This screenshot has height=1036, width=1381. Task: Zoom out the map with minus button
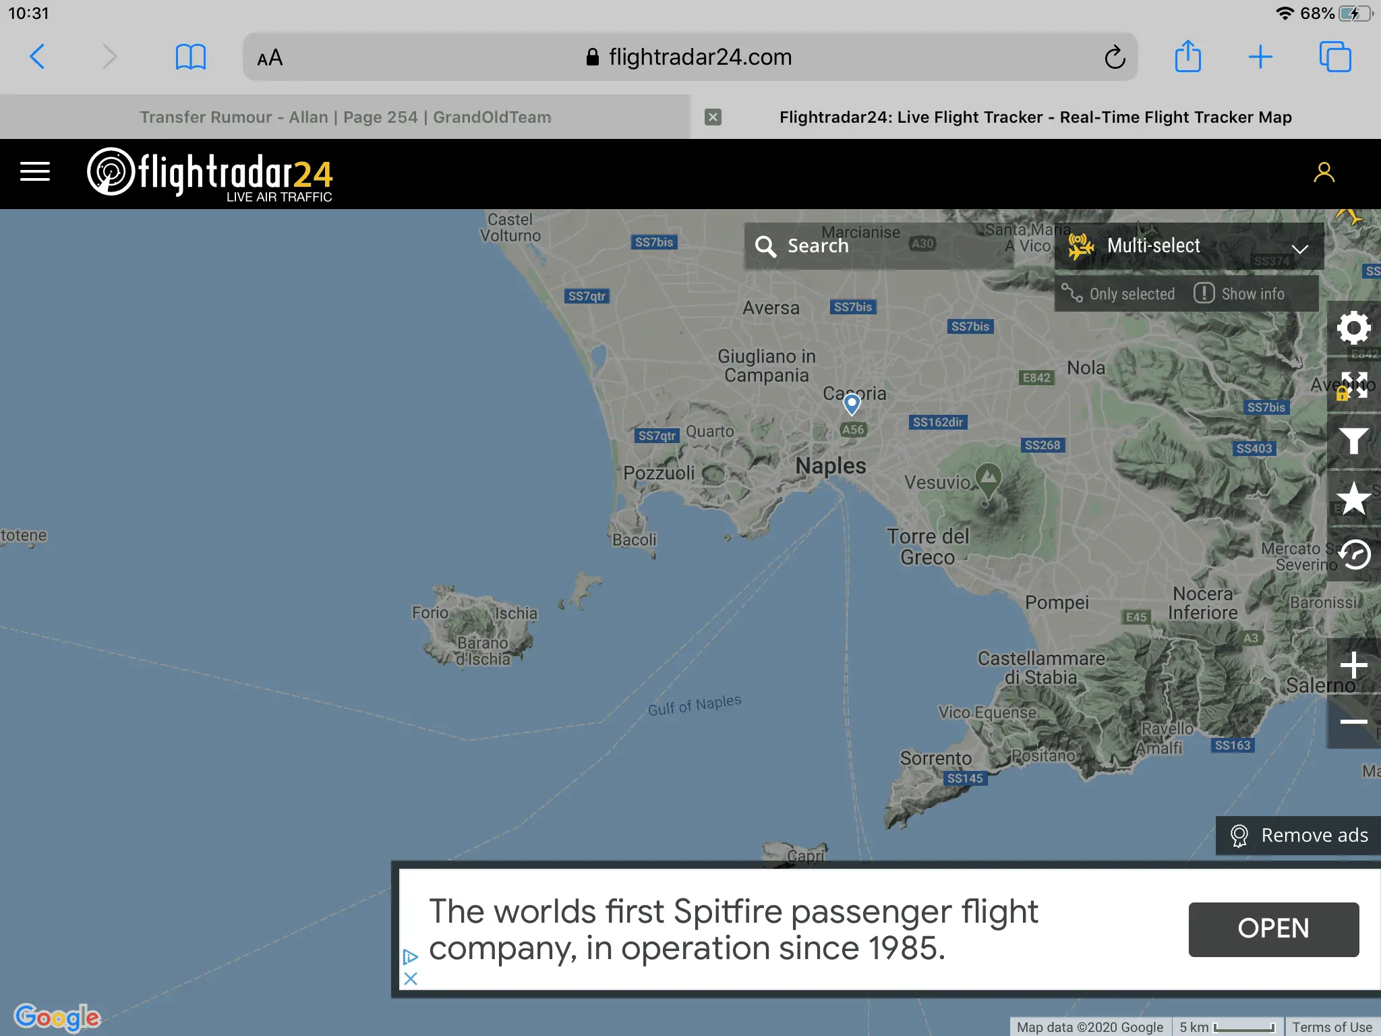tap(1353, 722)
